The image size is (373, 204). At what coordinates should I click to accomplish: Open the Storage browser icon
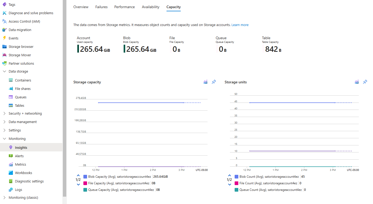click(x=4, y=47)
